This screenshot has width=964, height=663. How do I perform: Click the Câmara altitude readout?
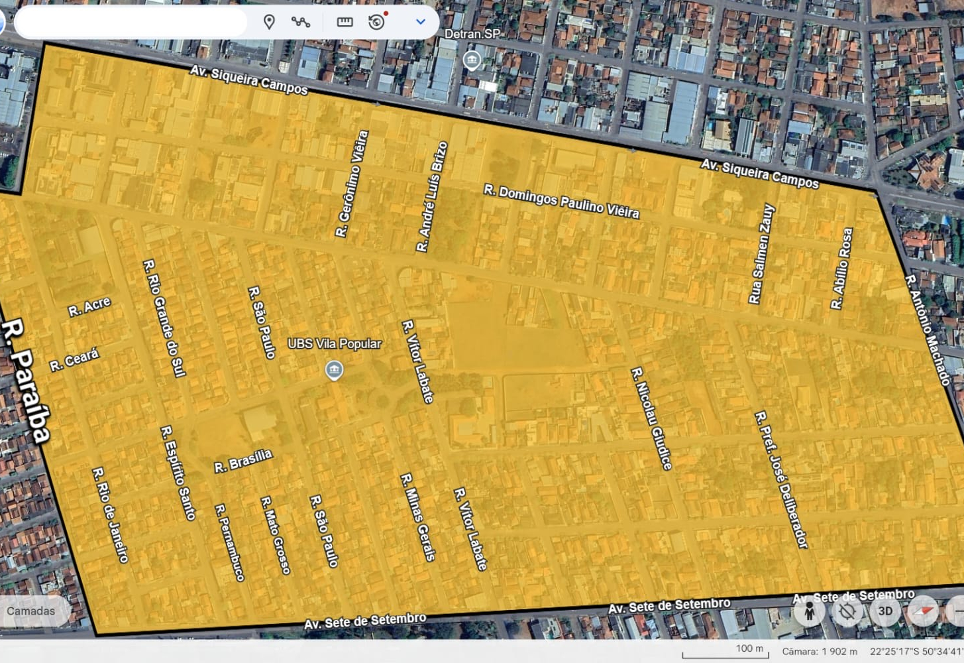coord(819,652)
